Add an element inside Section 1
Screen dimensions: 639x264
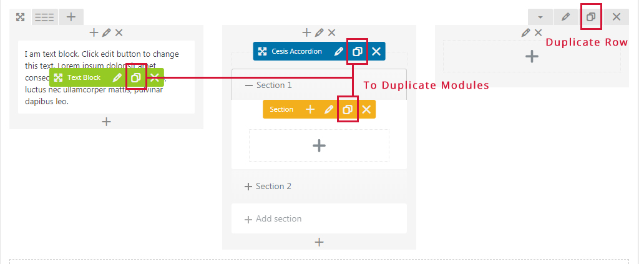click(319, 145)
